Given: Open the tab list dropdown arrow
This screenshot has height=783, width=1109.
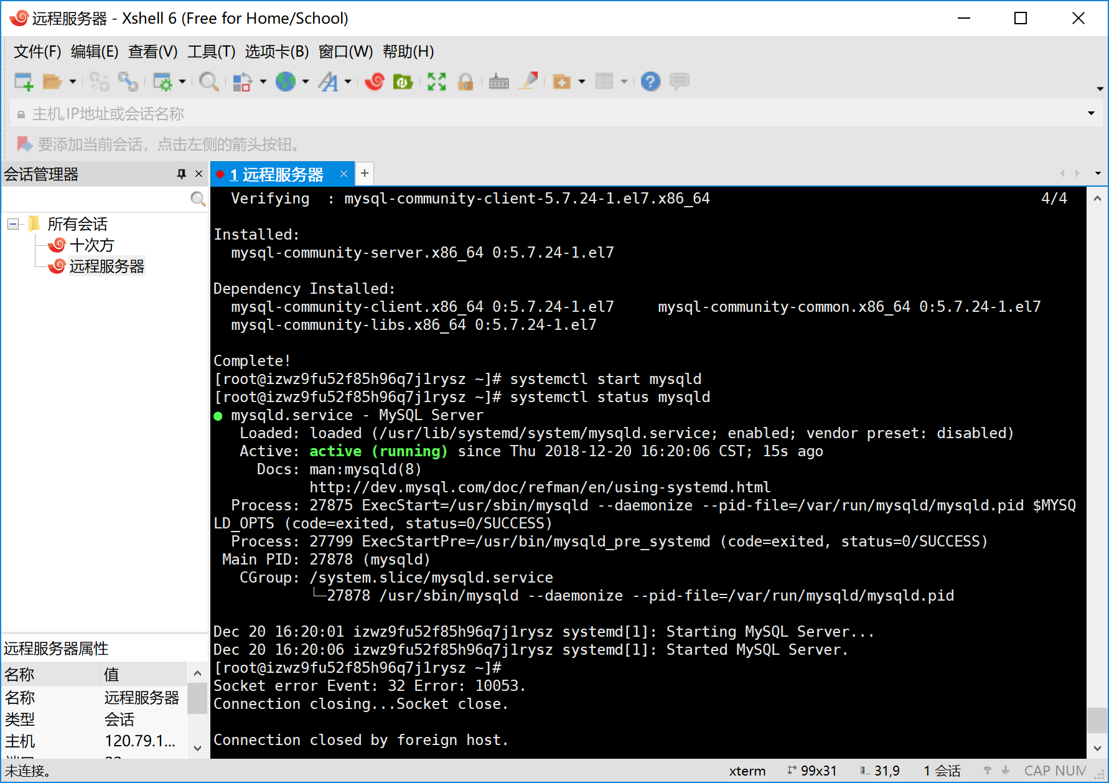Looking at the screenshot, I should 1098,173.
